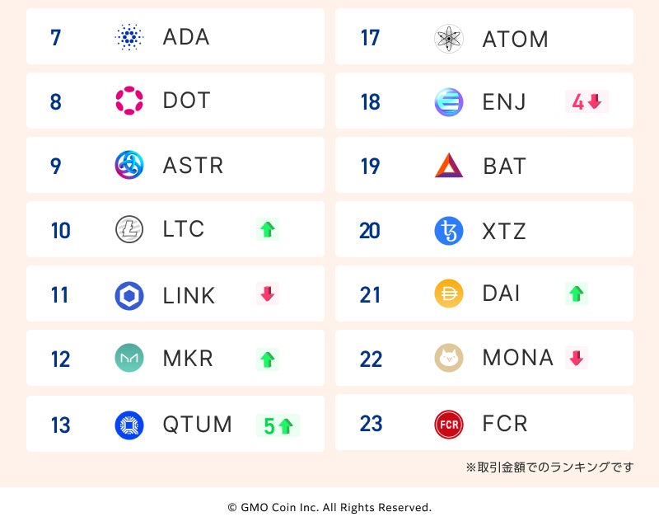Click the DAI coin icon
659x526 pixels.
tap(449, 294)
